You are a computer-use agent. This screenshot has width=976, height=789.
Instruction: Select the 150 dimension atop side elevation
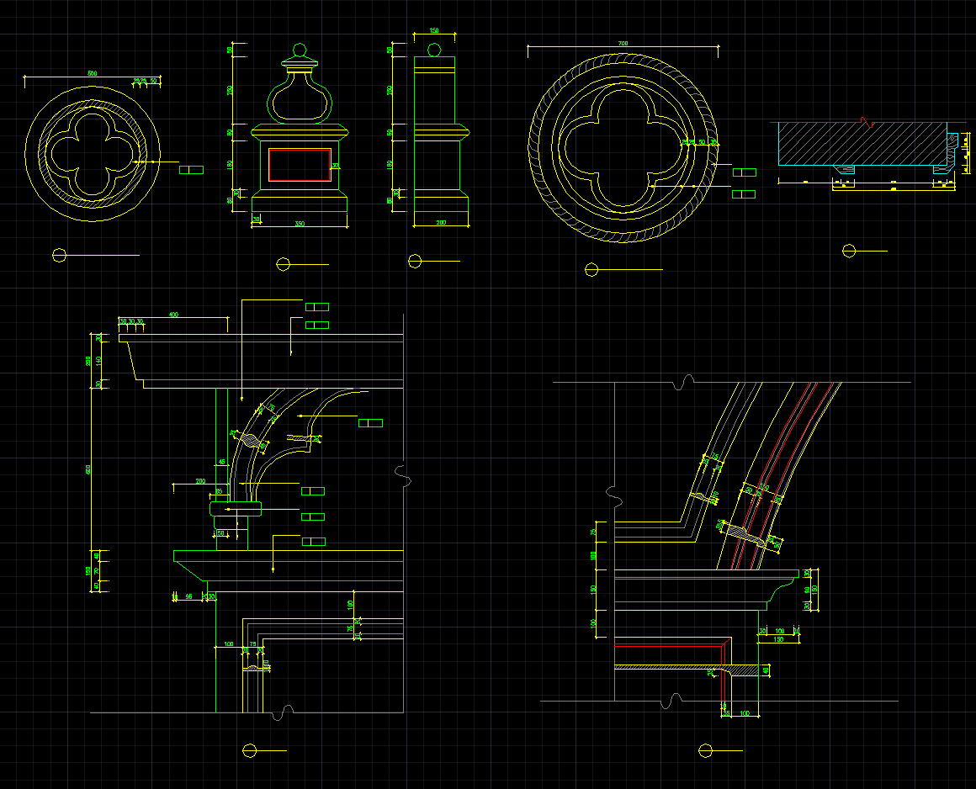[434, 31]
